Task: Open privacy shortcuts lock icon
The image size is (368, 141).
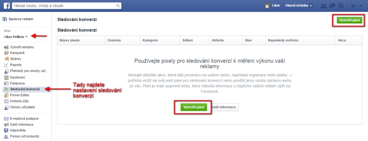Action: click(353, 6)
